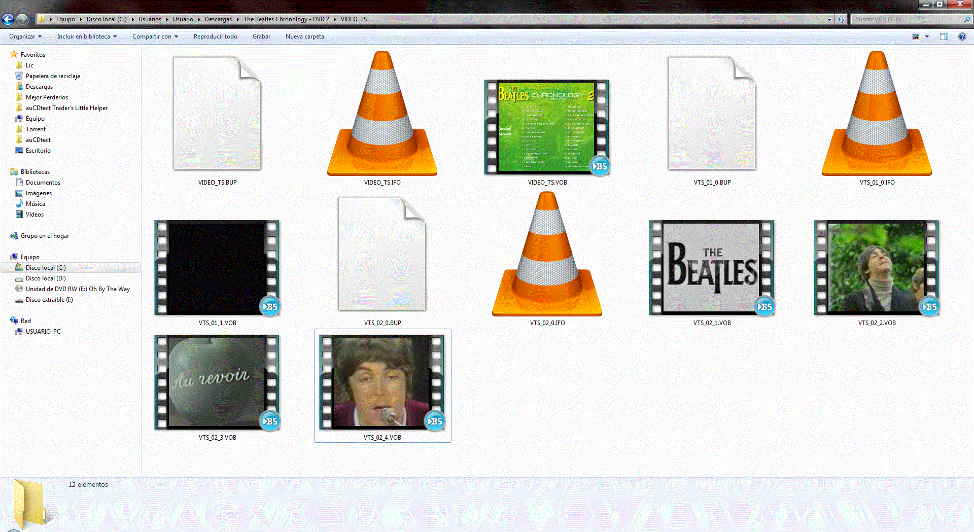
Task: Open Papelera de reciclaje in Favoritos
Action: coord(53,76)
